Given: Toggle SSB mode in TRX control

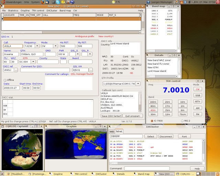Looking at the screenshot, I should click(x=198, y=96).
